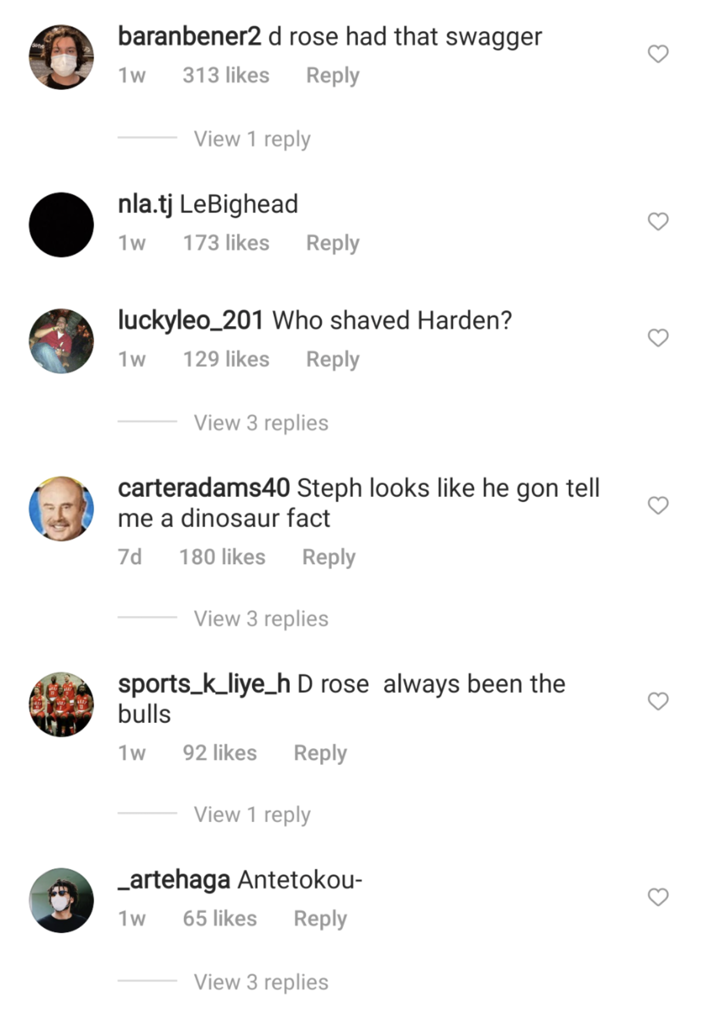Expand 'View 1 reply' under sports_k_liye_h's comment

coord(252,814)
